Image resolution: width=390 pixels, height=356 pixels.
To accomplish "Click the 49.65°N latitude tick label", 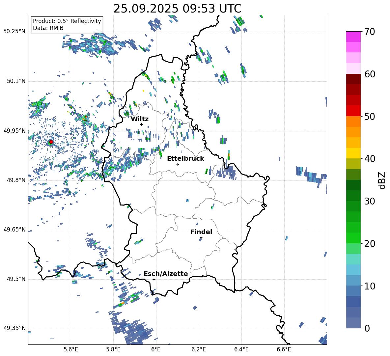I will (x=14, y=229).
